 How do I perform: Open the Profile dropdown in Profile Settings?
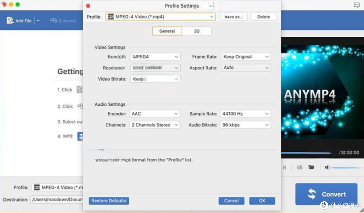(x=161, y=17)
